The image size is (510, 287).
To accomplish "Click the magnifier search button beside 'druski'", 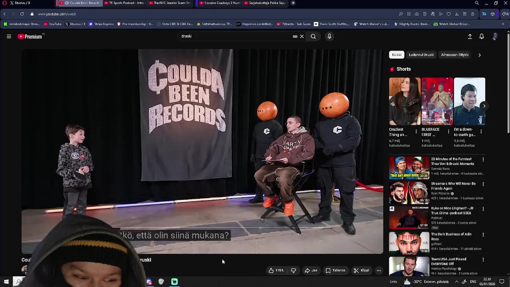I will (313, 36).
